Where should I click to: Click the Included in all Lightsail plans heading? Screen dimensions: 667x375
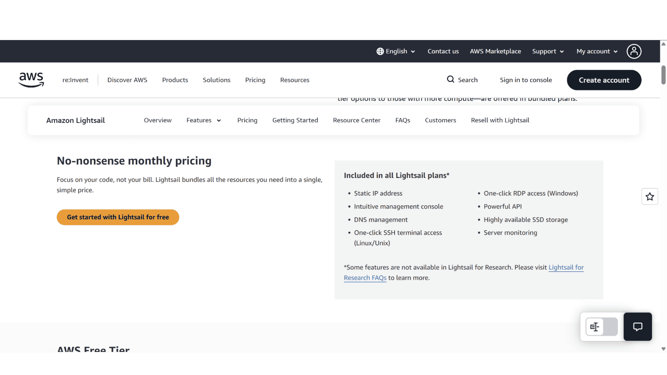pos(396,176)
